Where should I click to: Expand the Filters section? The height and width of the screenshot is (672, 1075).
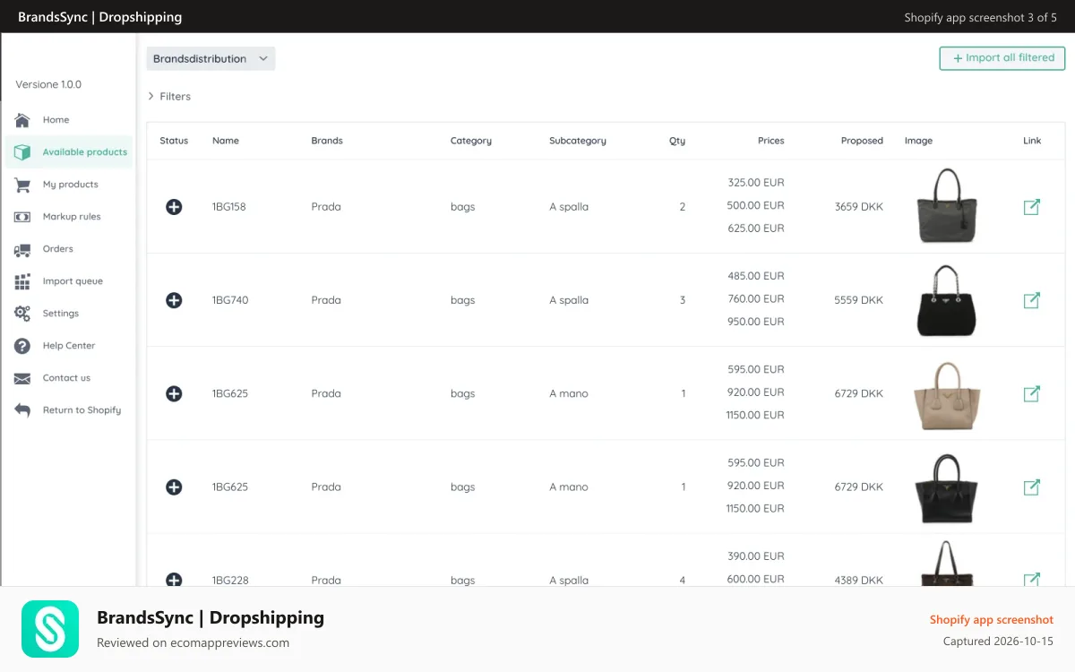169,97
